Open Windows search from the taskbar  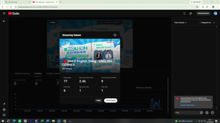tap(8, 121)
